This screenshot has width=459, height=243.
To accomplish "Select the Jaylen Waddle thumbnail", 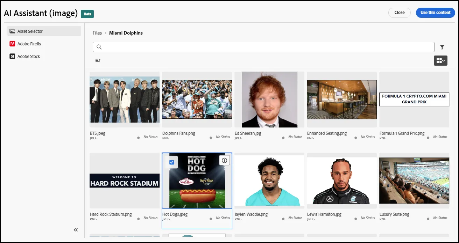I will (269, 181).
